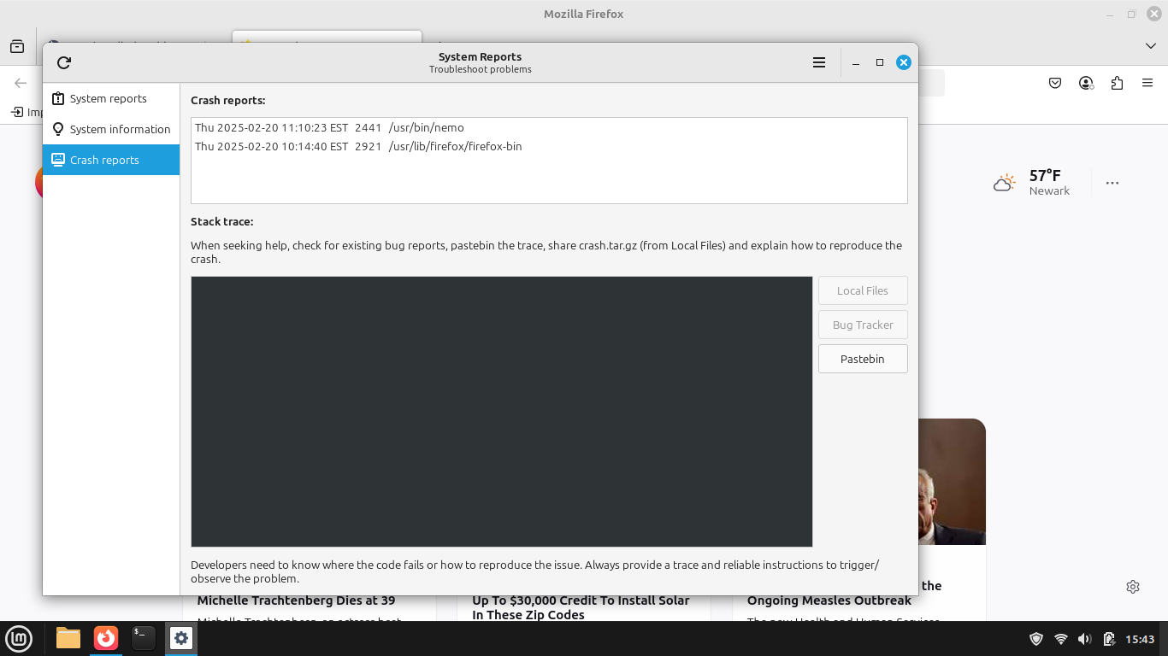Select the Crash reports sidebar item
Image resolution: width=1168 pixels, height=656 pixels.
pos(104,160)
